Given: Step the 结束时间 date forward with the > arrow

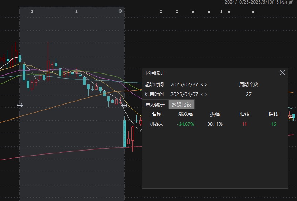Looking at the screenshot, I should tap(206, 94).
